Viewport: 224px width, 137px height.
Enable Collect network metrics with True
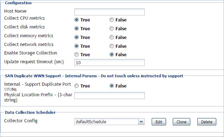point(77,46)
